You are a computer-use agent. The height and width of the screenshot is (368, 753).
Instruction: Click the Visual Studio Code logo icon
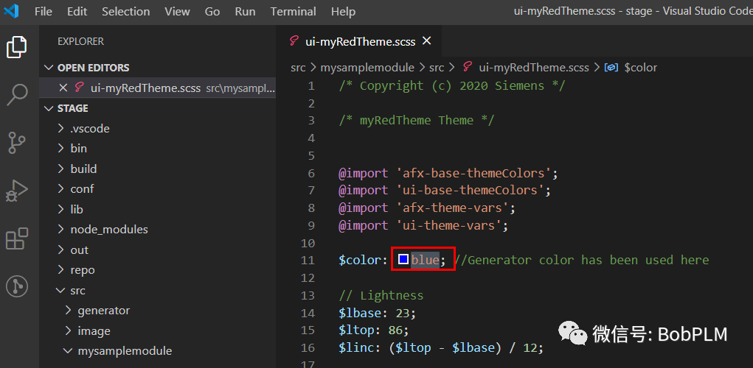(10, 11)
